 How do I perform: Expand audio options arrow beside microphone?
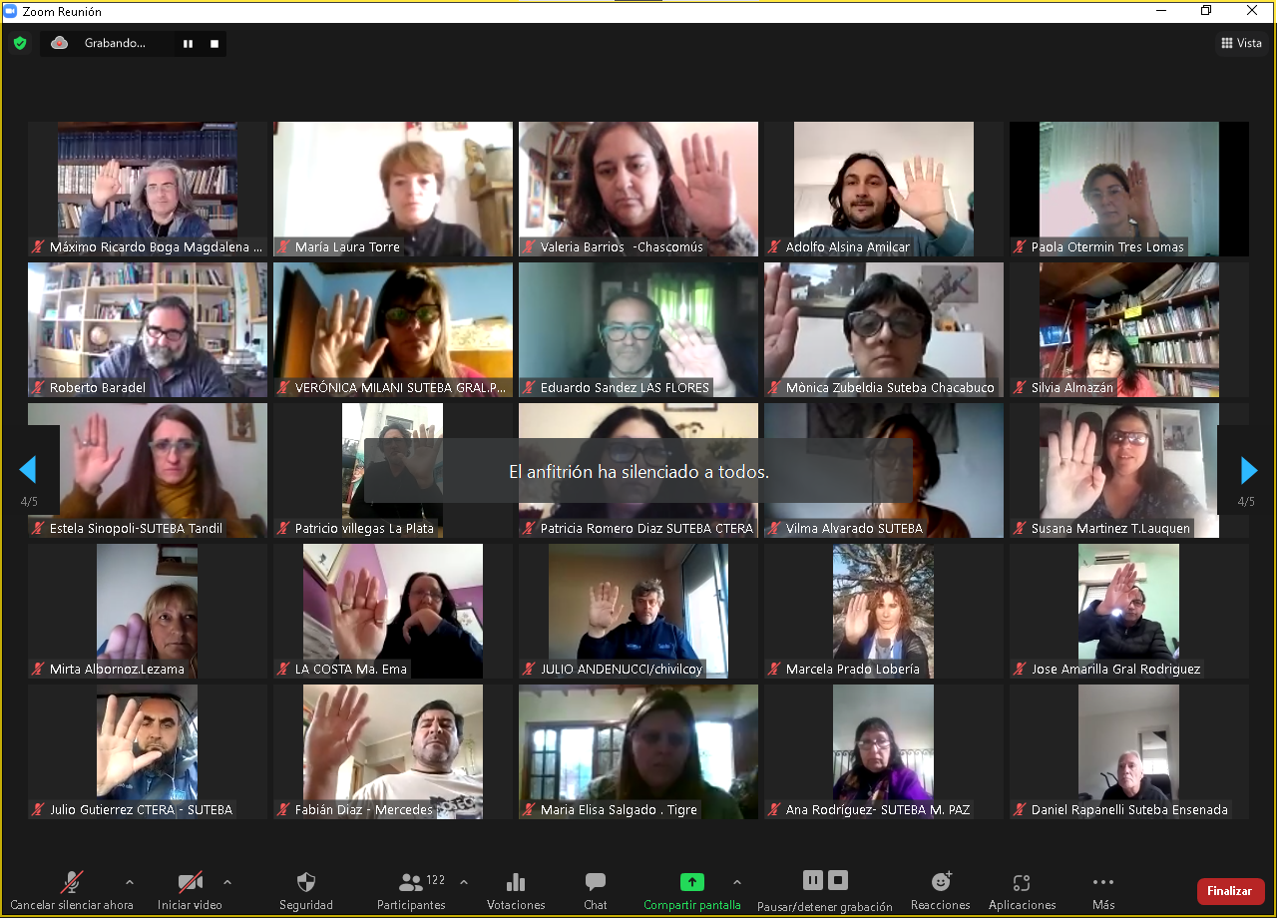(129, 882)
